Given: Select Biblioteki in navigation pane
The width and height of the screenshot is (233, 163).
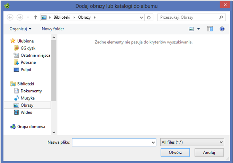Looking at the screenshot, I should (26, 84).
